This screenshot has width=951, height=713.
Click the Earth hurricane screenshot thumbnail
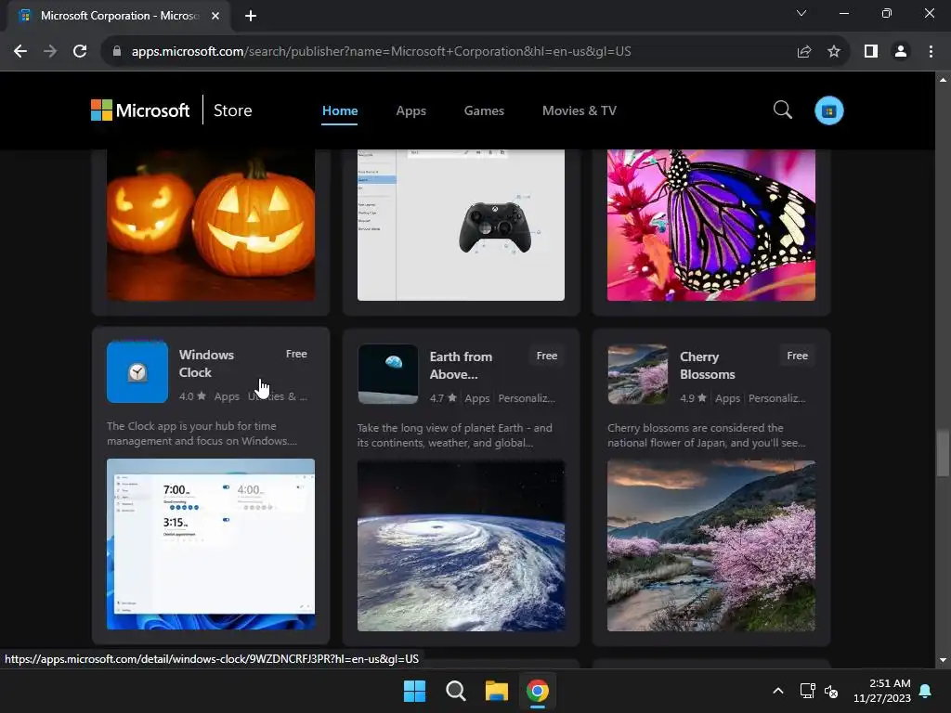click(x=461, y=546)
